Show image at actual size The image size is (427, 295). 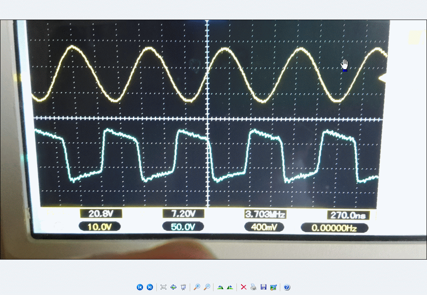pyautogui.click(x=173, y=287)
